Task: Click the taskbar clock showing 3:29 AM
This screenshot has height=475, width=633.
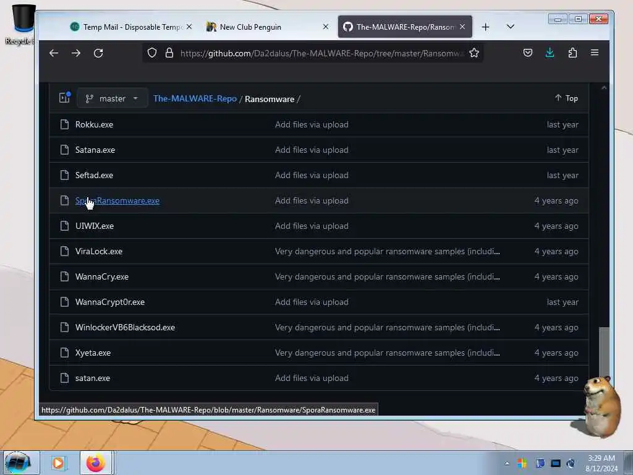Action: [x=601, y=463]
